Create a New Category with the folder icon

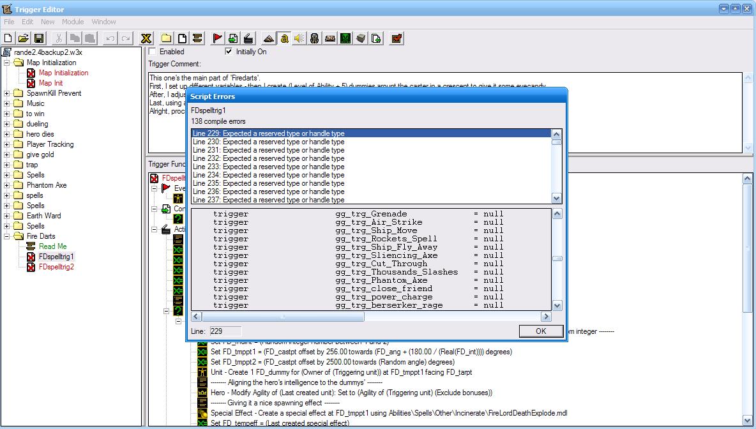167,38
